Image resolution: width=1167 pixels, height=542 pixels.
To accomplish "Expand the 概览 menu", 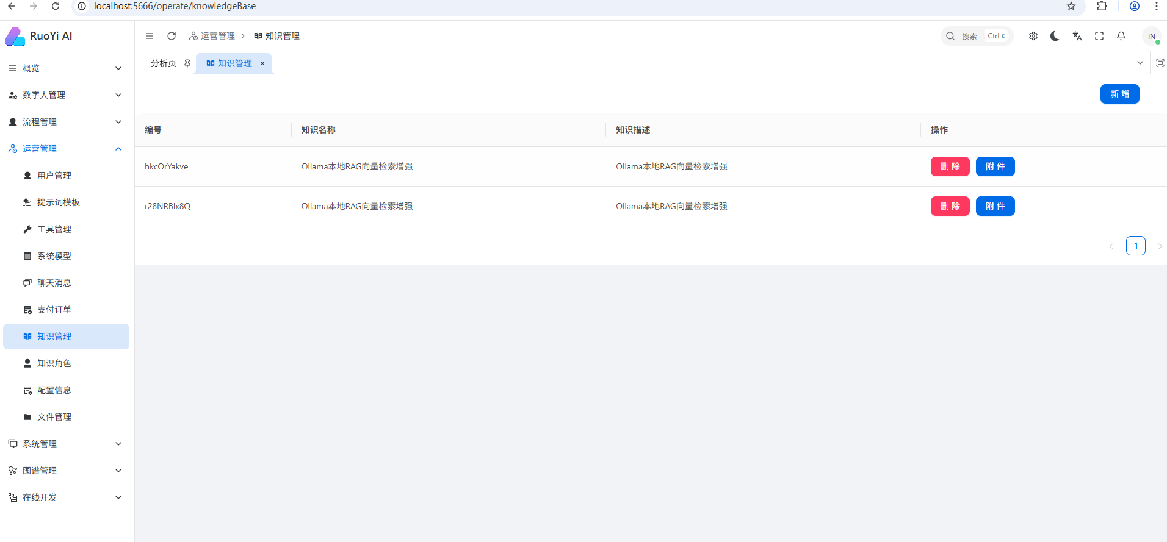I will tap(65, 68).
